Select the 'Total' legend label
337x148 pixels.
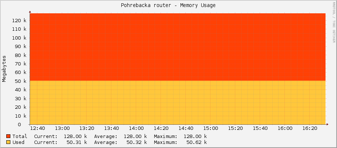(x=20, y=136)
